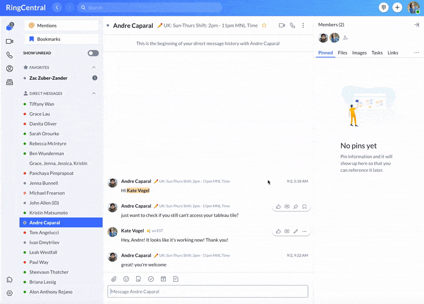The height and width of the screenshot is (304, 424).
Task: Click the phone call icon in chat header
Action: (x=293, y=25)
